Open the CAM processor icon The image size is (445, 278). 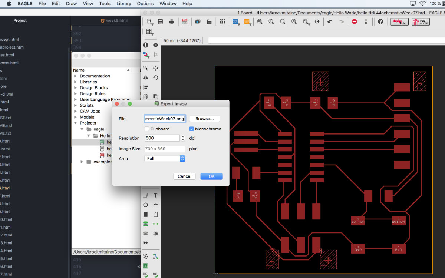pyautogui.click(x=209, y=21)
